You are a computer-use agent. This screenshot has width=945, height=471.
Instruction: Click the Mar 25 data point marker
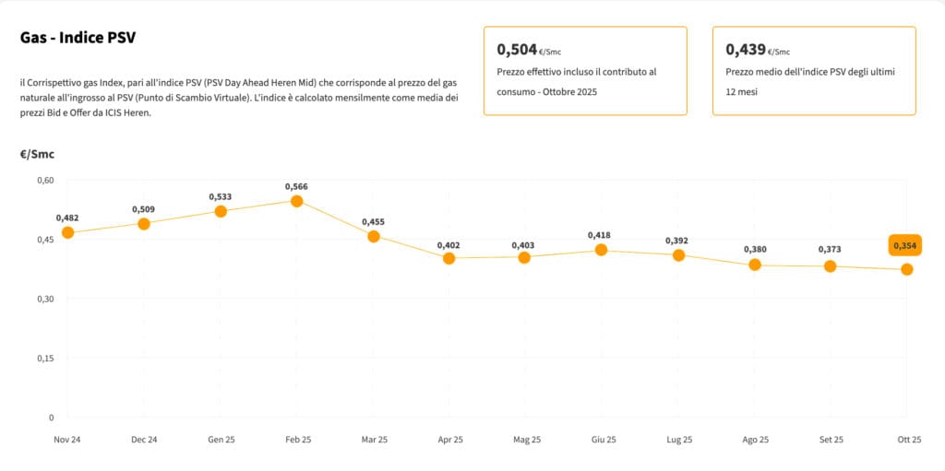point(374,236)
